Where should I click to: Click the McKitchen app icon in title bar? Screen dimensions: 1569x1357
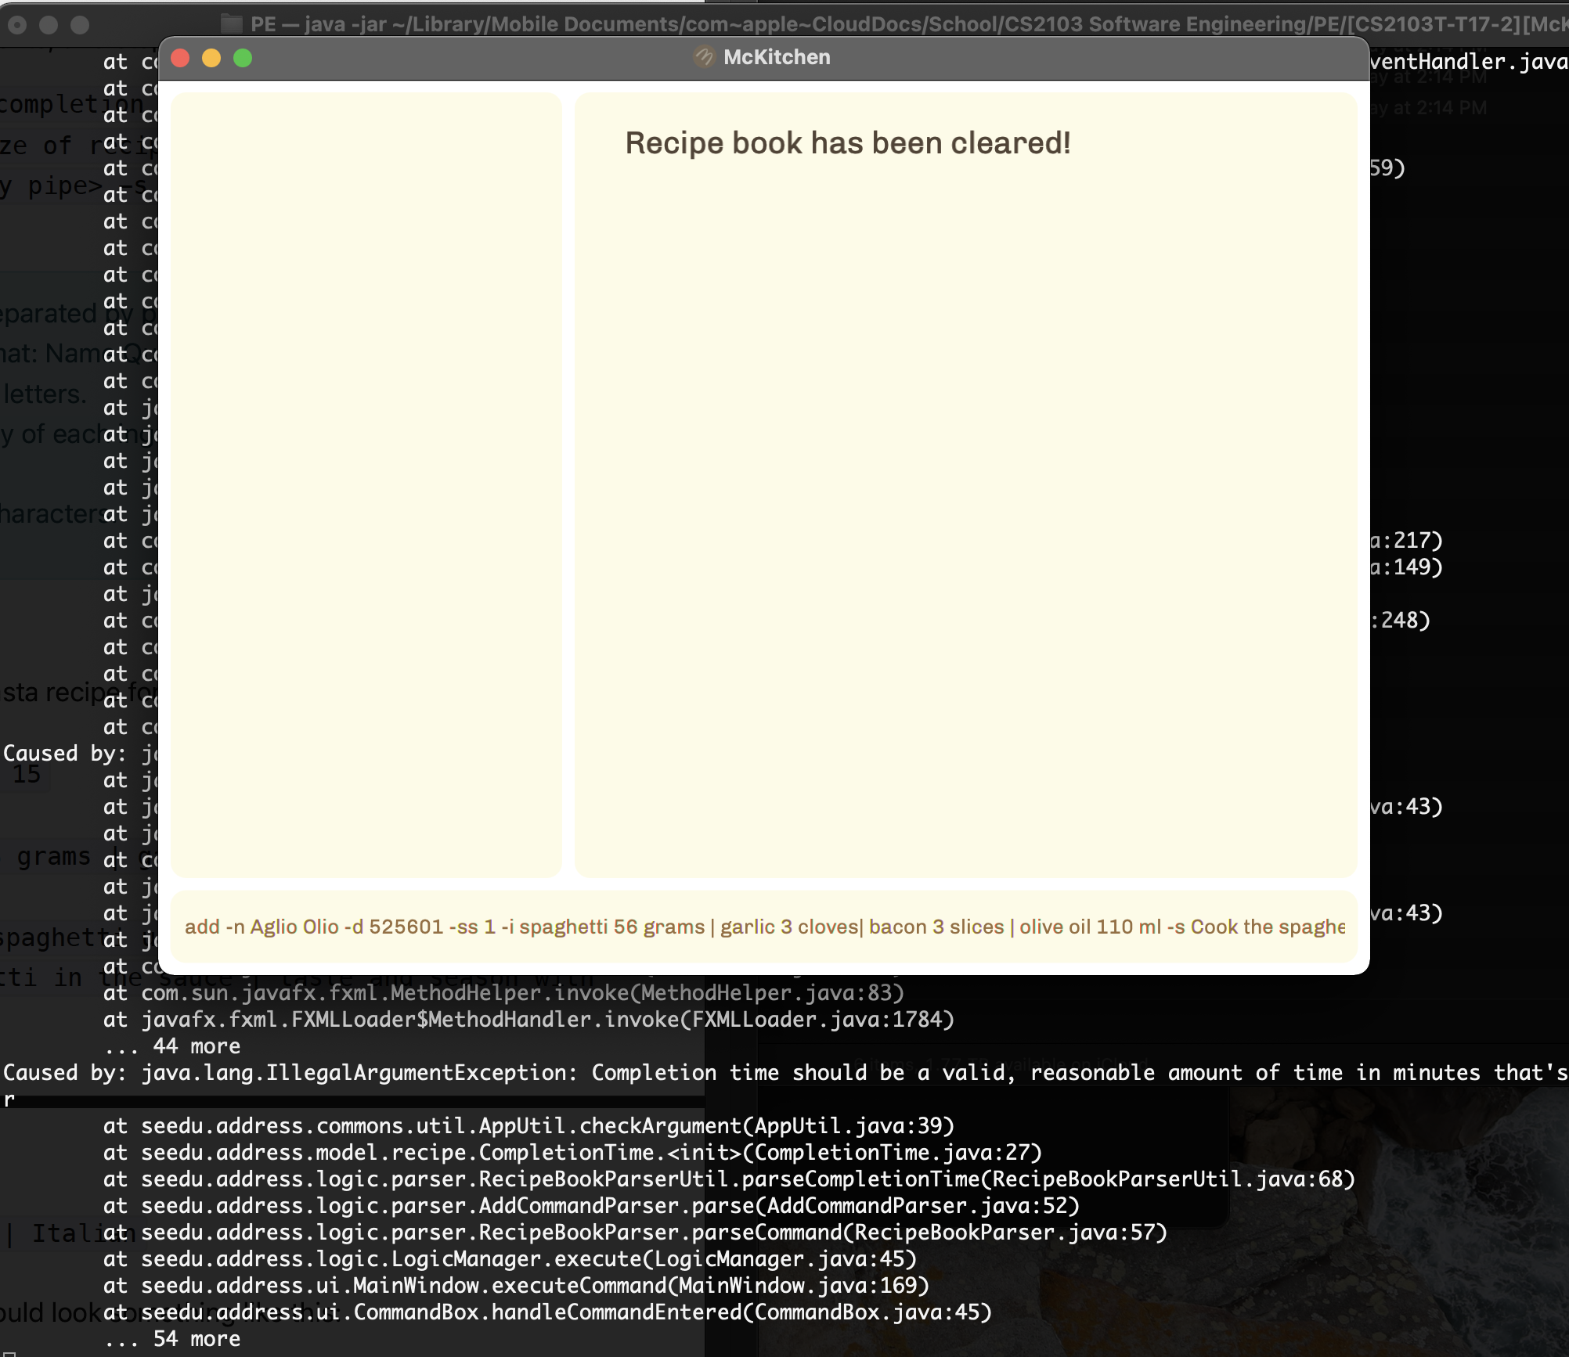click(704, 57)
